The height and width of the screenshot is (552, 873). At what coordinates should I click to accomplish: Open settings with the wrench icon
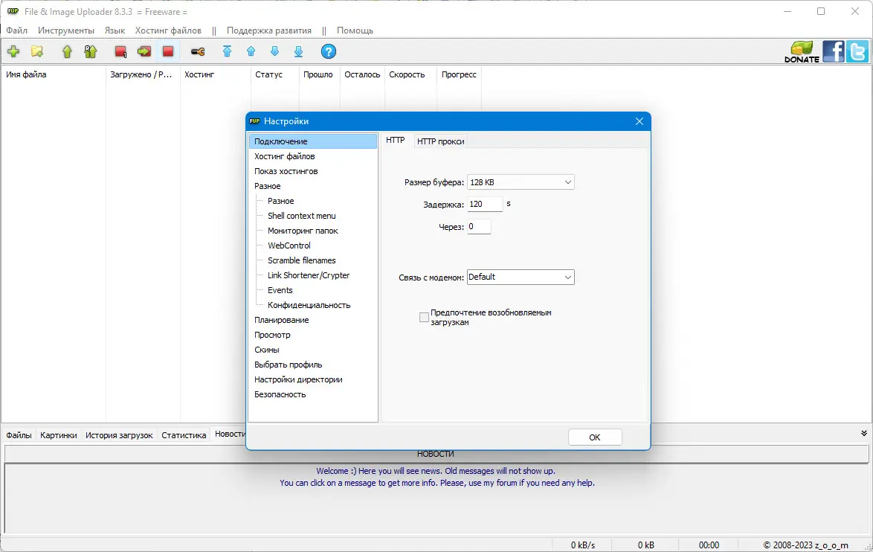click(x=198, y=52)
